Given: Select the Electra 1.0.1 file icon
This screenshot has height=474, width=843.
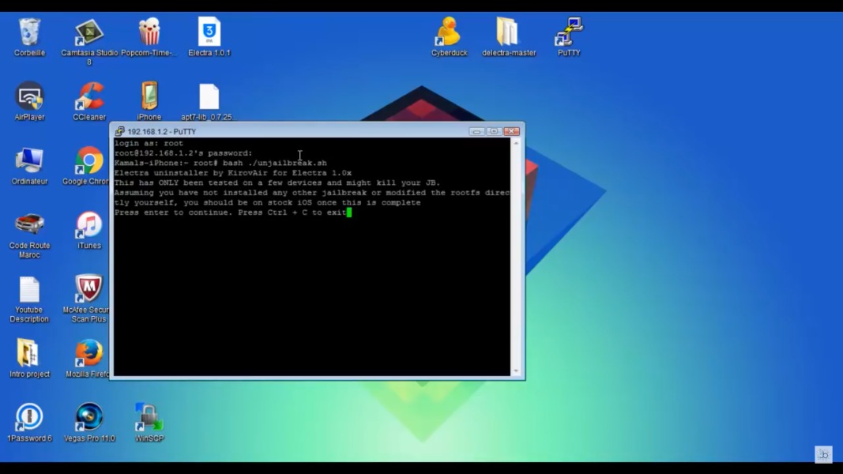Looking at the screenshot, I should [209, 33].
